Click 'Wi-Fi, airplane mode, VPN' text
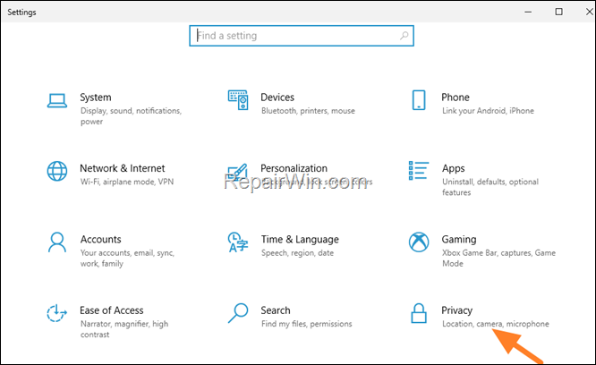 (127, 182)
